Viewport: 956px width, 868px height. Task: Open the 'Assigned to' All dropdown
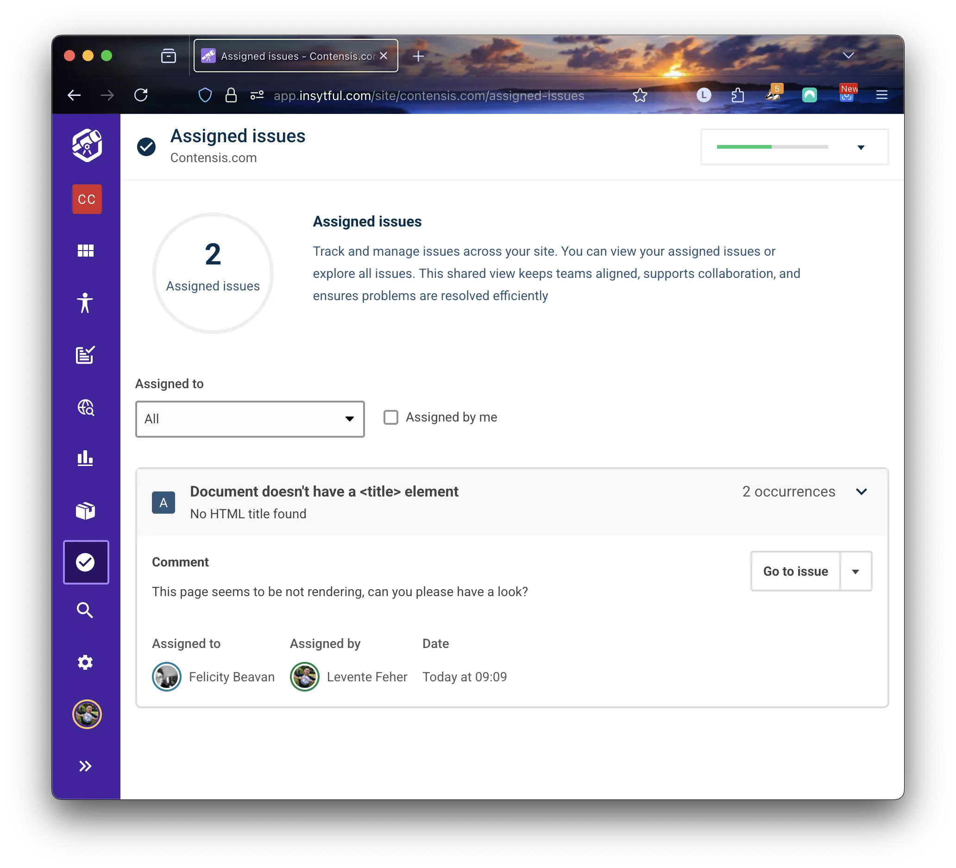pos(250,419)
